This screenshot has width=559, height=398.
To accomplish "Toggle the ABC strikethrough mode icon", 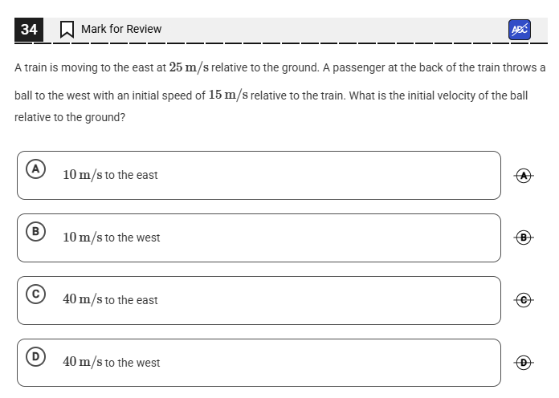I will tap(519, 30).
